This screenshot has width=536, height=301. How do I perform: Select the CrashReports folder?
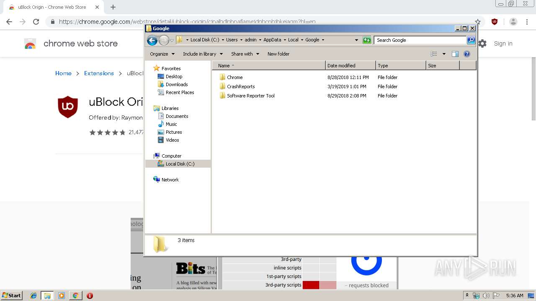click(237, 87)
